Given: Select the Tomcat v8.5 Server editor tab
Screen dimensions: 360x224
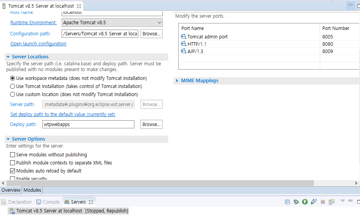Looking at the screenshot, I should (41, 6).
